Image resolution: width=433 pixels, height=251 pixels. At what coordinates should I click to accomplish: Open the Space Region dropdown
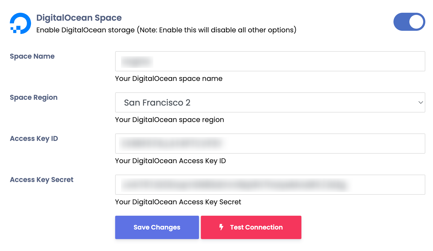[x=270, y=102]
